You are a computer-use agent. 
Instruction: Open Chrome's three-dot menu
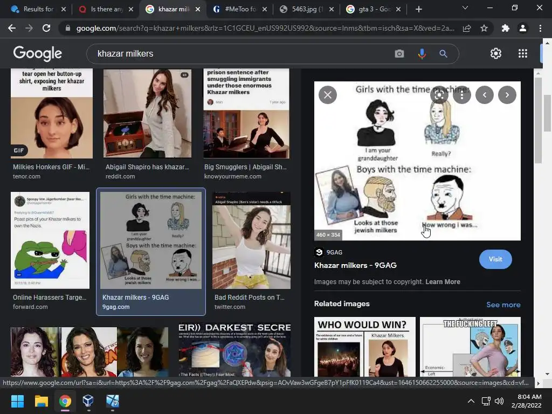point(540,28)
